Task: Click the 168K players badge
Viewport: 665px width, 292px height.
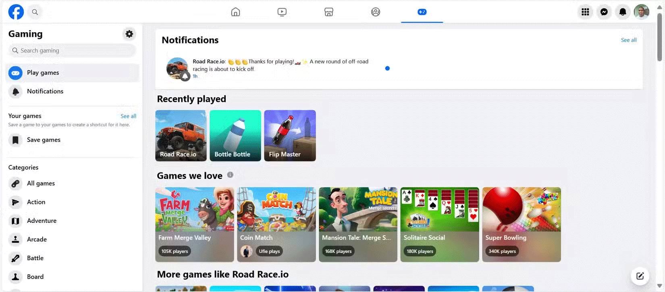Action: [338, 251]
